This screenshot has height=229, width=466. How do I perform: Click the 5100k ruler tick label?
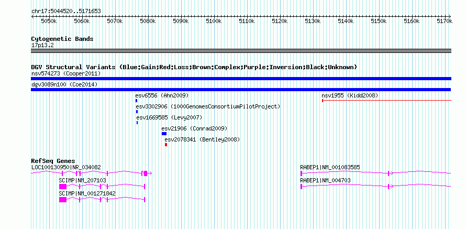[x=214, y=21]
